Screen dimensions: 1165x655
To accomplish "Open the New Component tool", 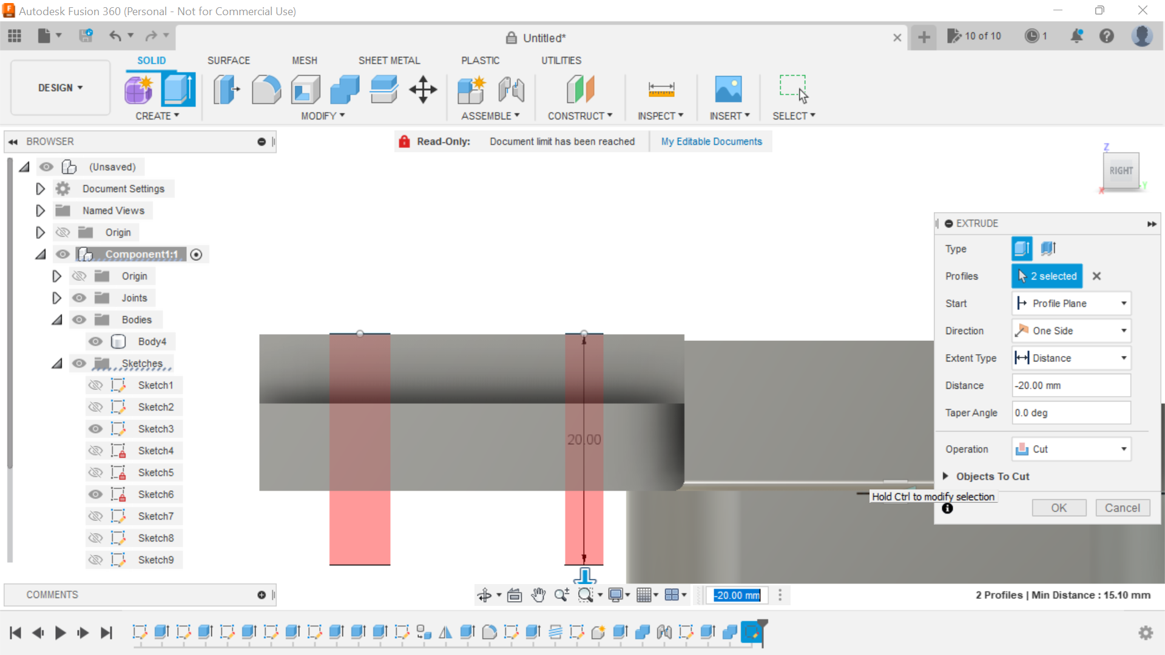I will point(471,90).
